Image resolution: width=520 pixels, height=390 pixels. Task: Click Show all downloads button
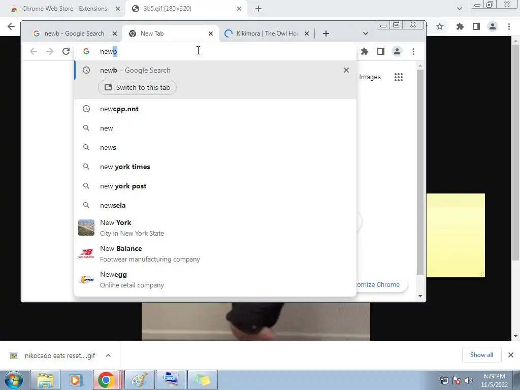(x=481, y=355)
